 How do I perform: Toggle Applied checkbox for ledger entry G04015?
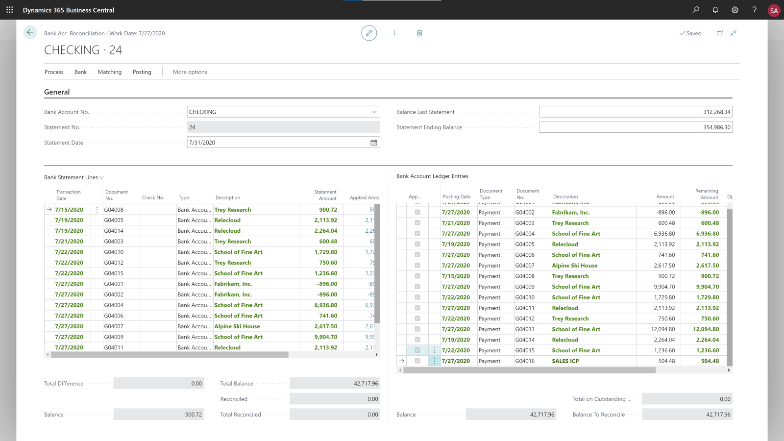(x=417, y=350)
